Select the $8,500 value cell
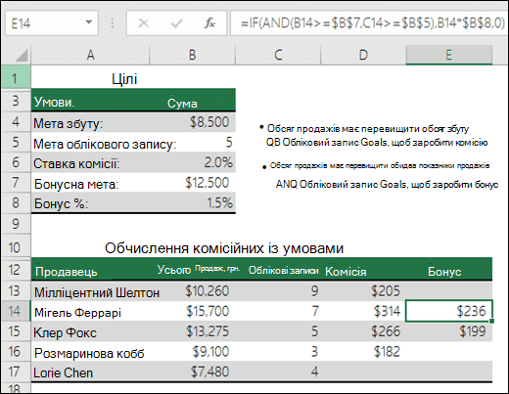 [x=193, y=122]
